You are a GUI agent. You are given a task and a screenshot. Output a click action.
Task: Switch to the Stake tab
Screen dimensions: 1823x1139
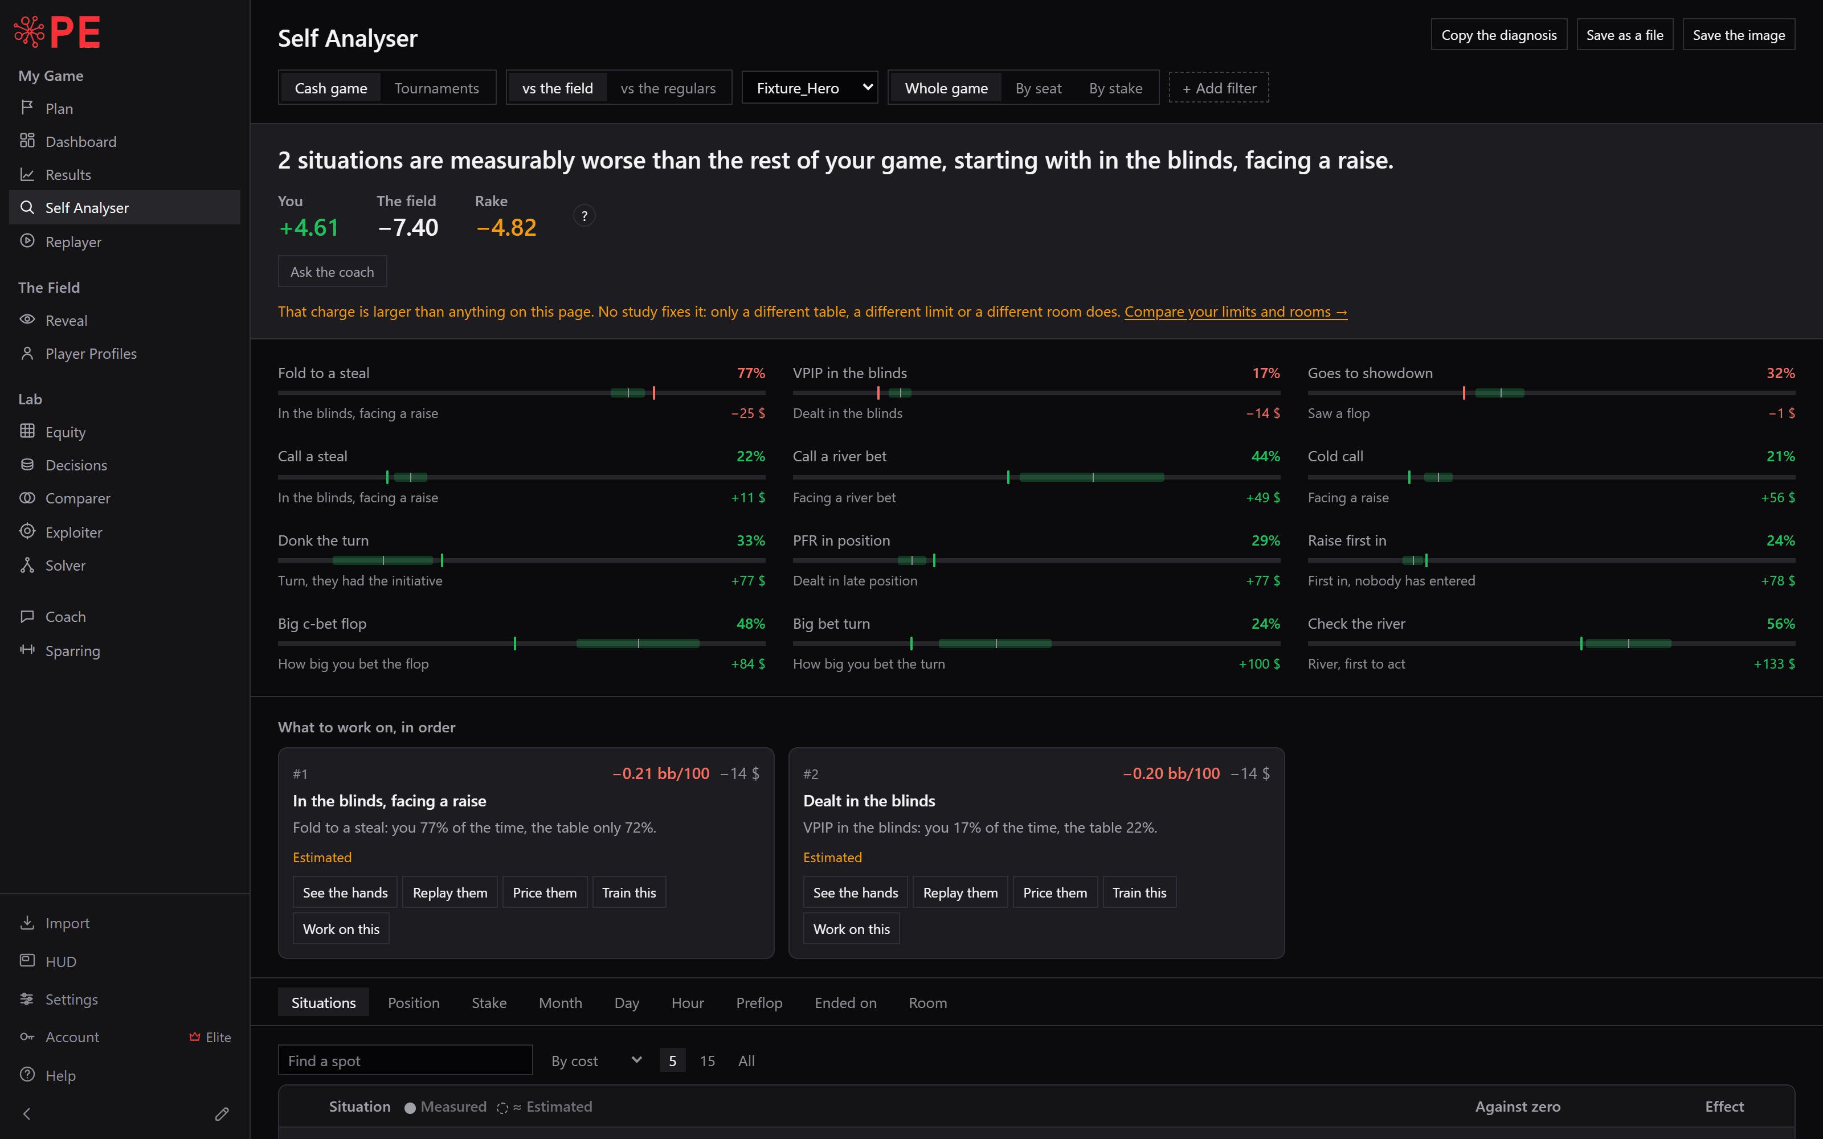coord(489,1003)
